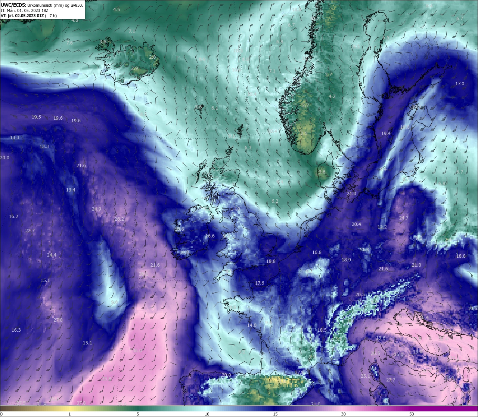Viewport: 478px width, 417px height.
Task: Click the 27.7 value label
Action: (391, 380)
